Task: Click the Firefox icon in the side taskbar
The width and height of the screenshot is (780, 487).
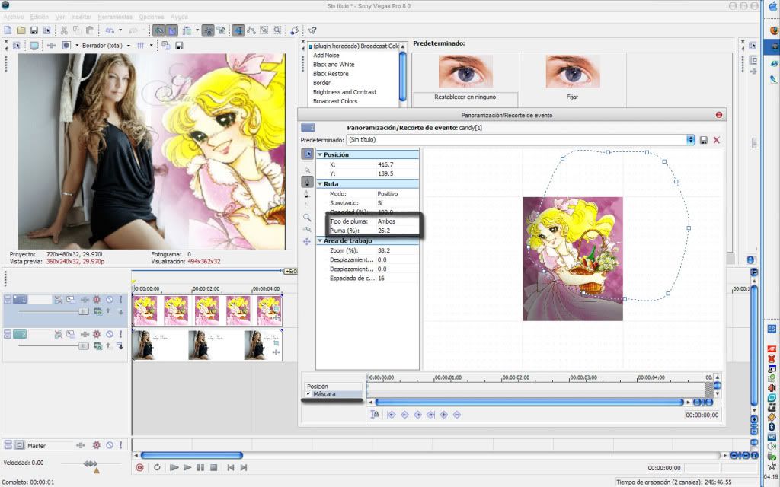Action: pyautogui.click(x=774, y=30)
